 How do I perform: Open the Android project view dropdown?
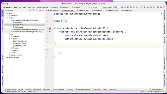[x=10, y=10]
